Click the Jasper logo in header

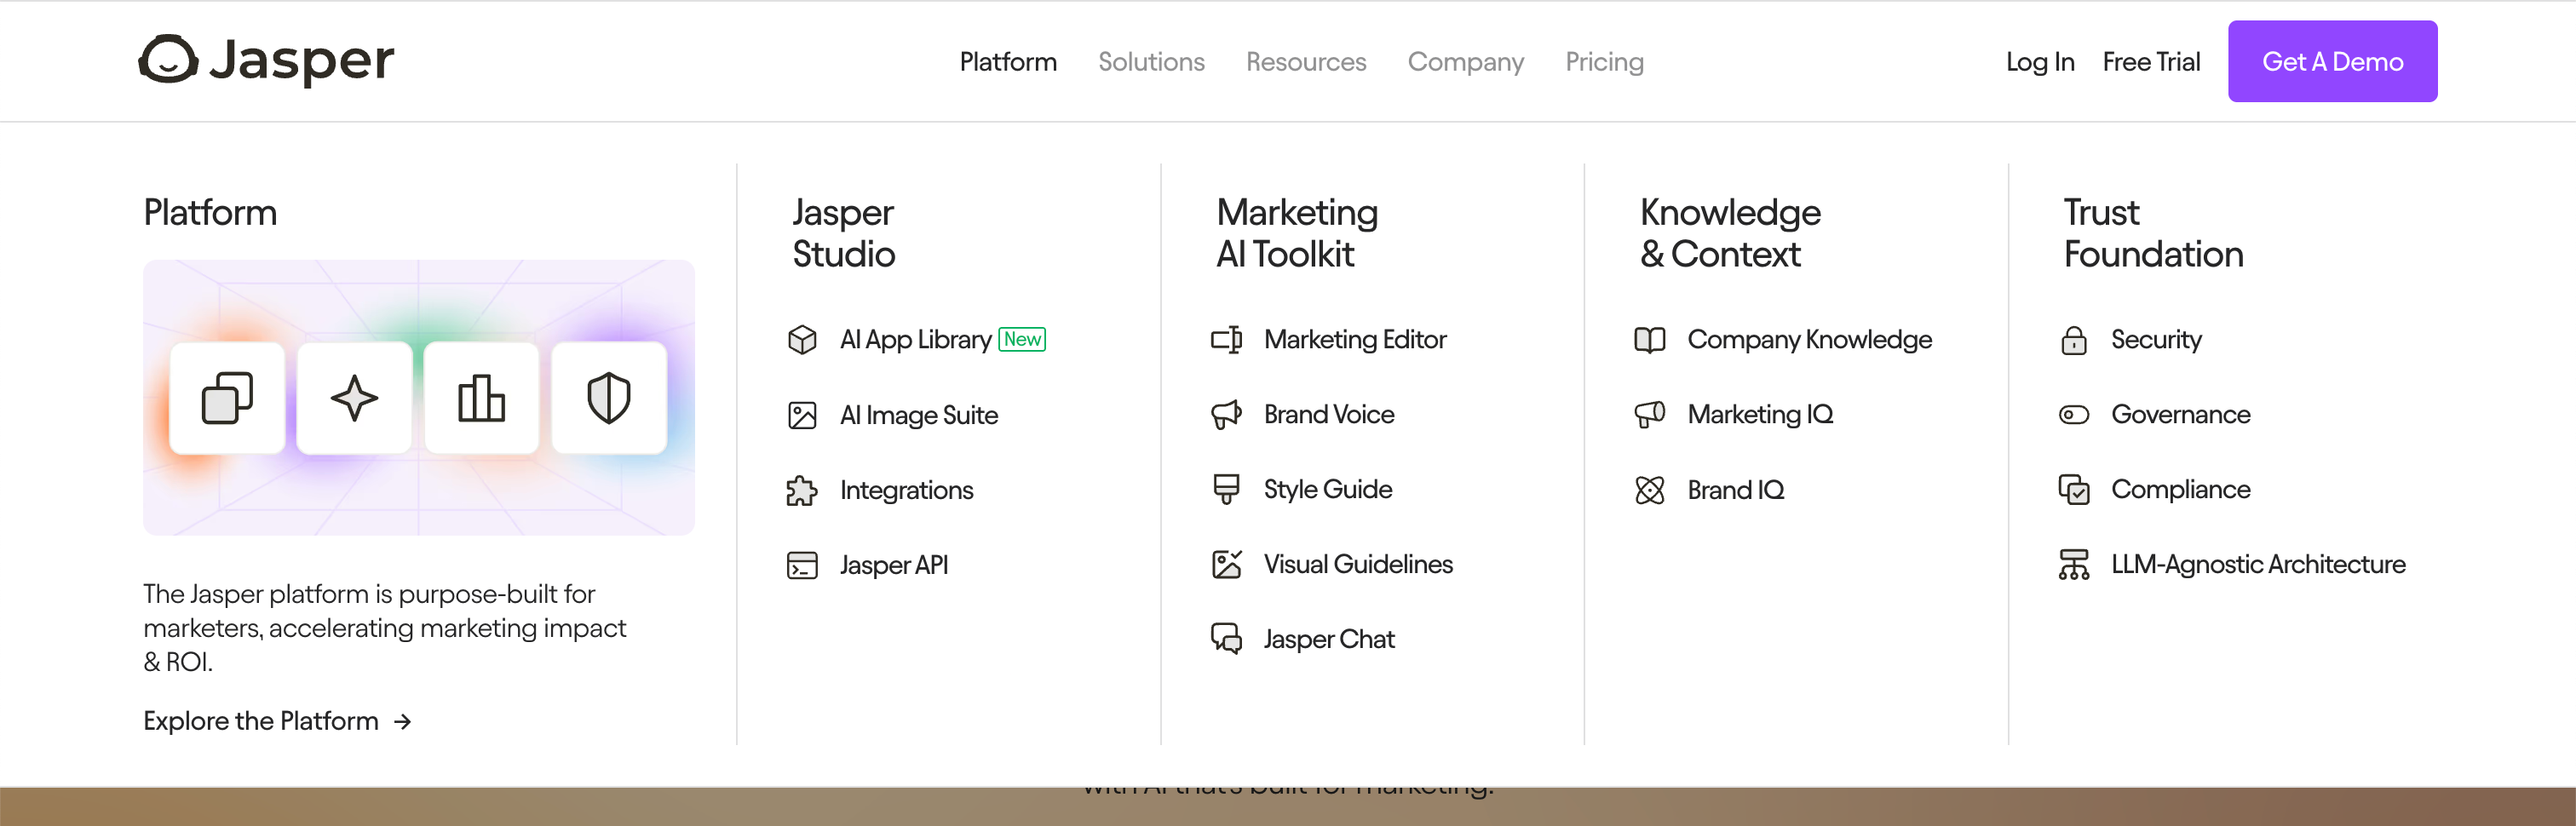(266, 60)
